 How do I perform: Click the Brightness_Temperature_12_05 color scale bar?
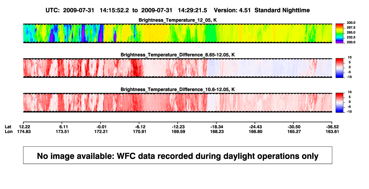point(340,33)
